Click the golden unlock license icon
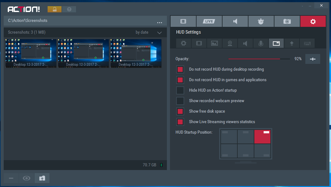The image size is (331, 187). (x=55, y=9)
